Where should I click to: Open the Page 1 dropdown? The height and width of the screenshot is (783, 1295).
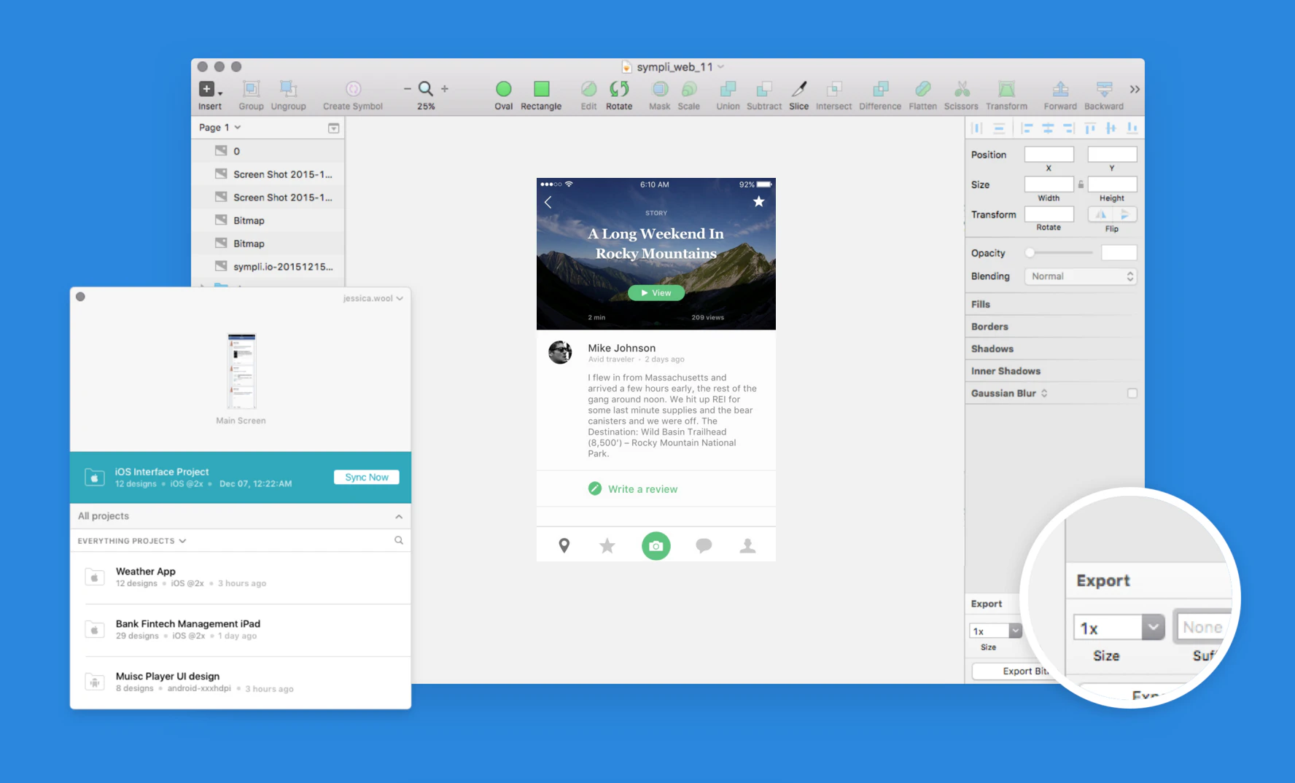pyautogui.click(x=219, y=128)
